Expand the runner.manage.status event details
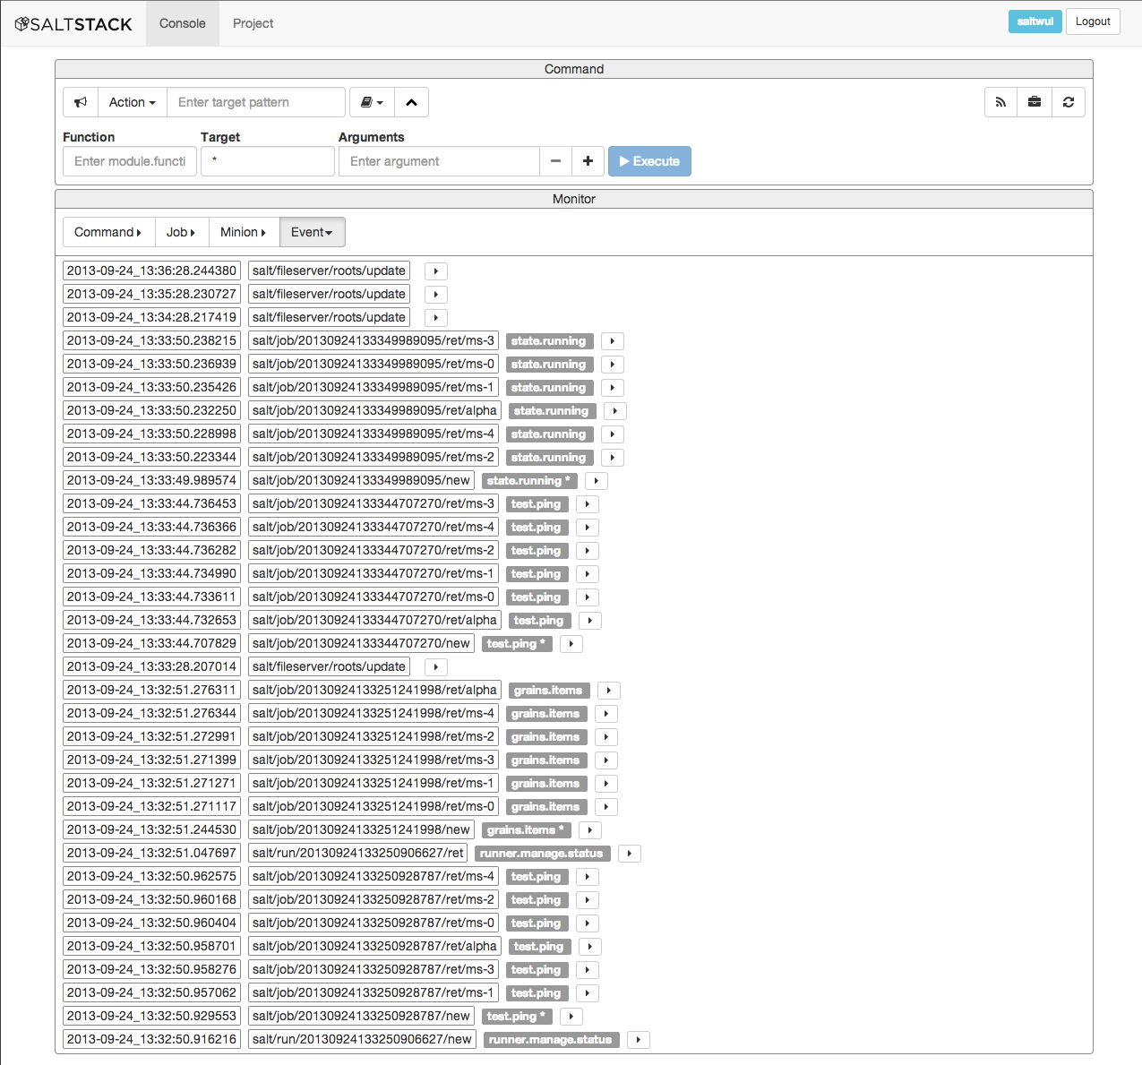The image size is (1142, 1065). pyautogui.click(x=630, y=853)
